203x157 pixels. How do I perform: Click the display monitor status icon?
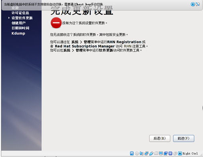(x=161, y=153)
